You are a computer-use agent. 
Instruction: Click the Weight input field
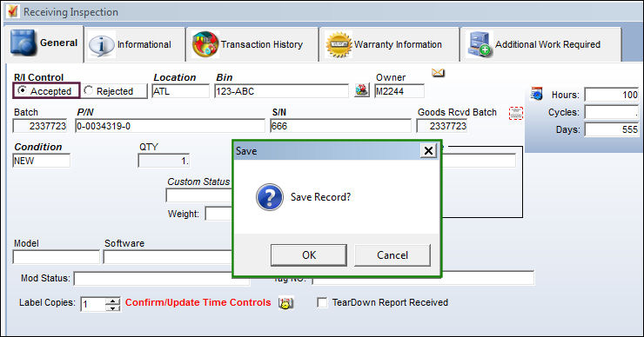pos(219,213)
